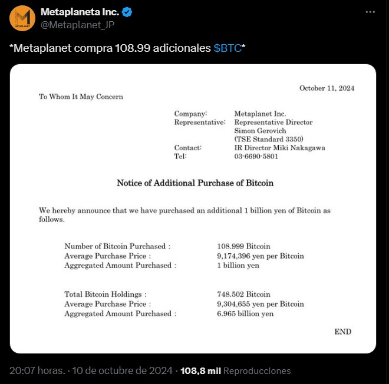Click the END marker in the document
The height and width of the screenshot is (384, 389).
[343, 332]
